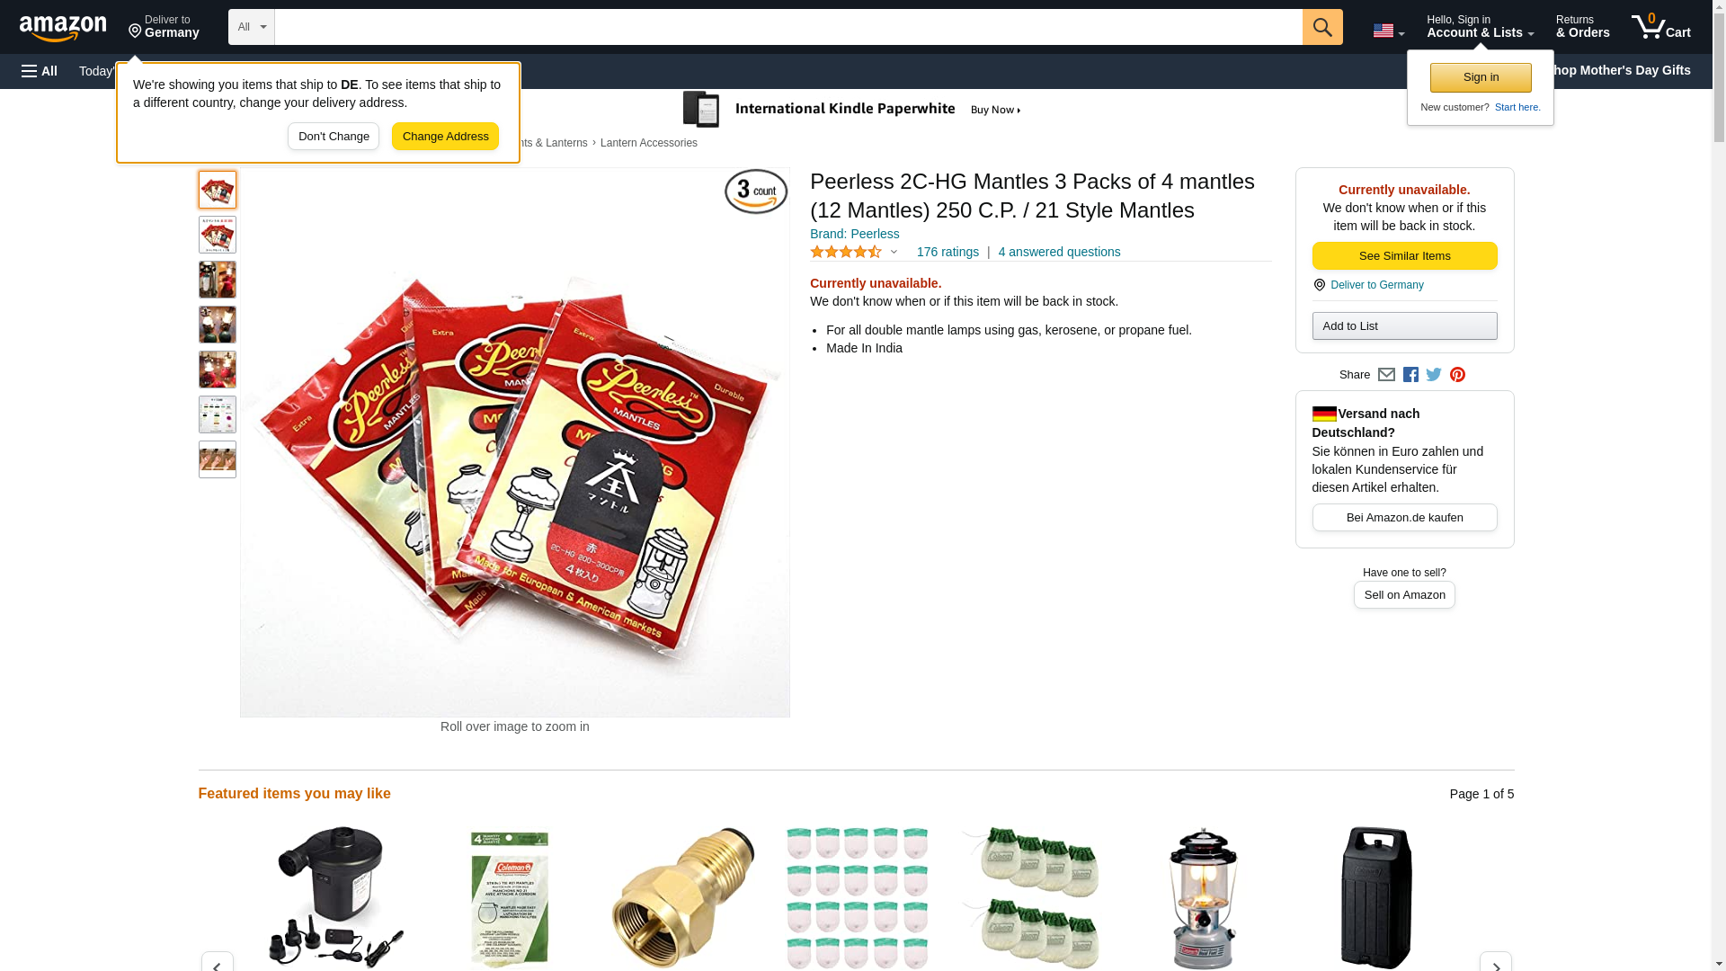The width and height of the screenshot is (1726, 971).
Task: Click See Similar Items button
Action: tap(1404, 256)
